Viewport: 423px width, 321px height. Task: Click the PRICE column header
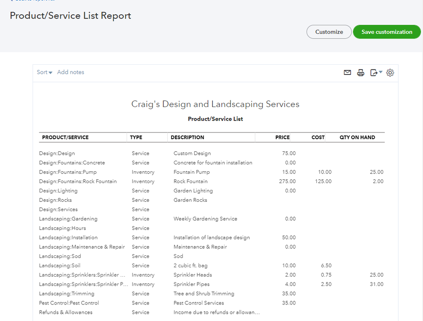pyautogui.click(x=282, y=137)
